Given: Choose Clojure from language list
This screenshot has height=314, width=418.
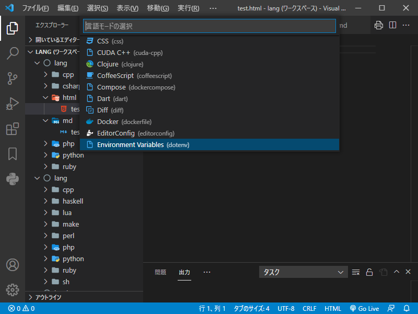Looking at the screenshot, I should tap(210, 64).
